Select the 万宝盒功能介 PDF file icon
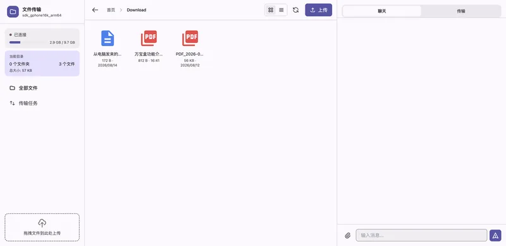Viewport: 506px width, 246px height. [x=149, y=38]
